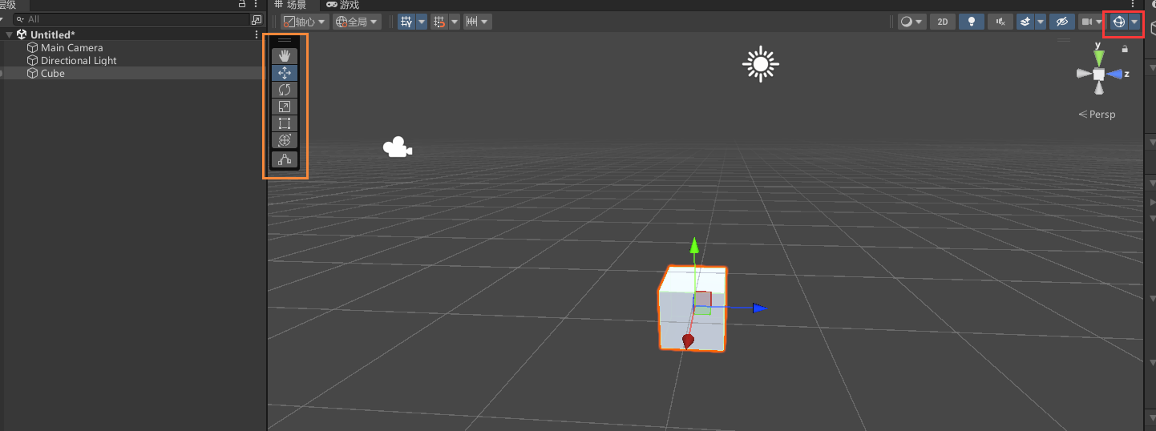Click the Persp projection label

coord(1097,115)
